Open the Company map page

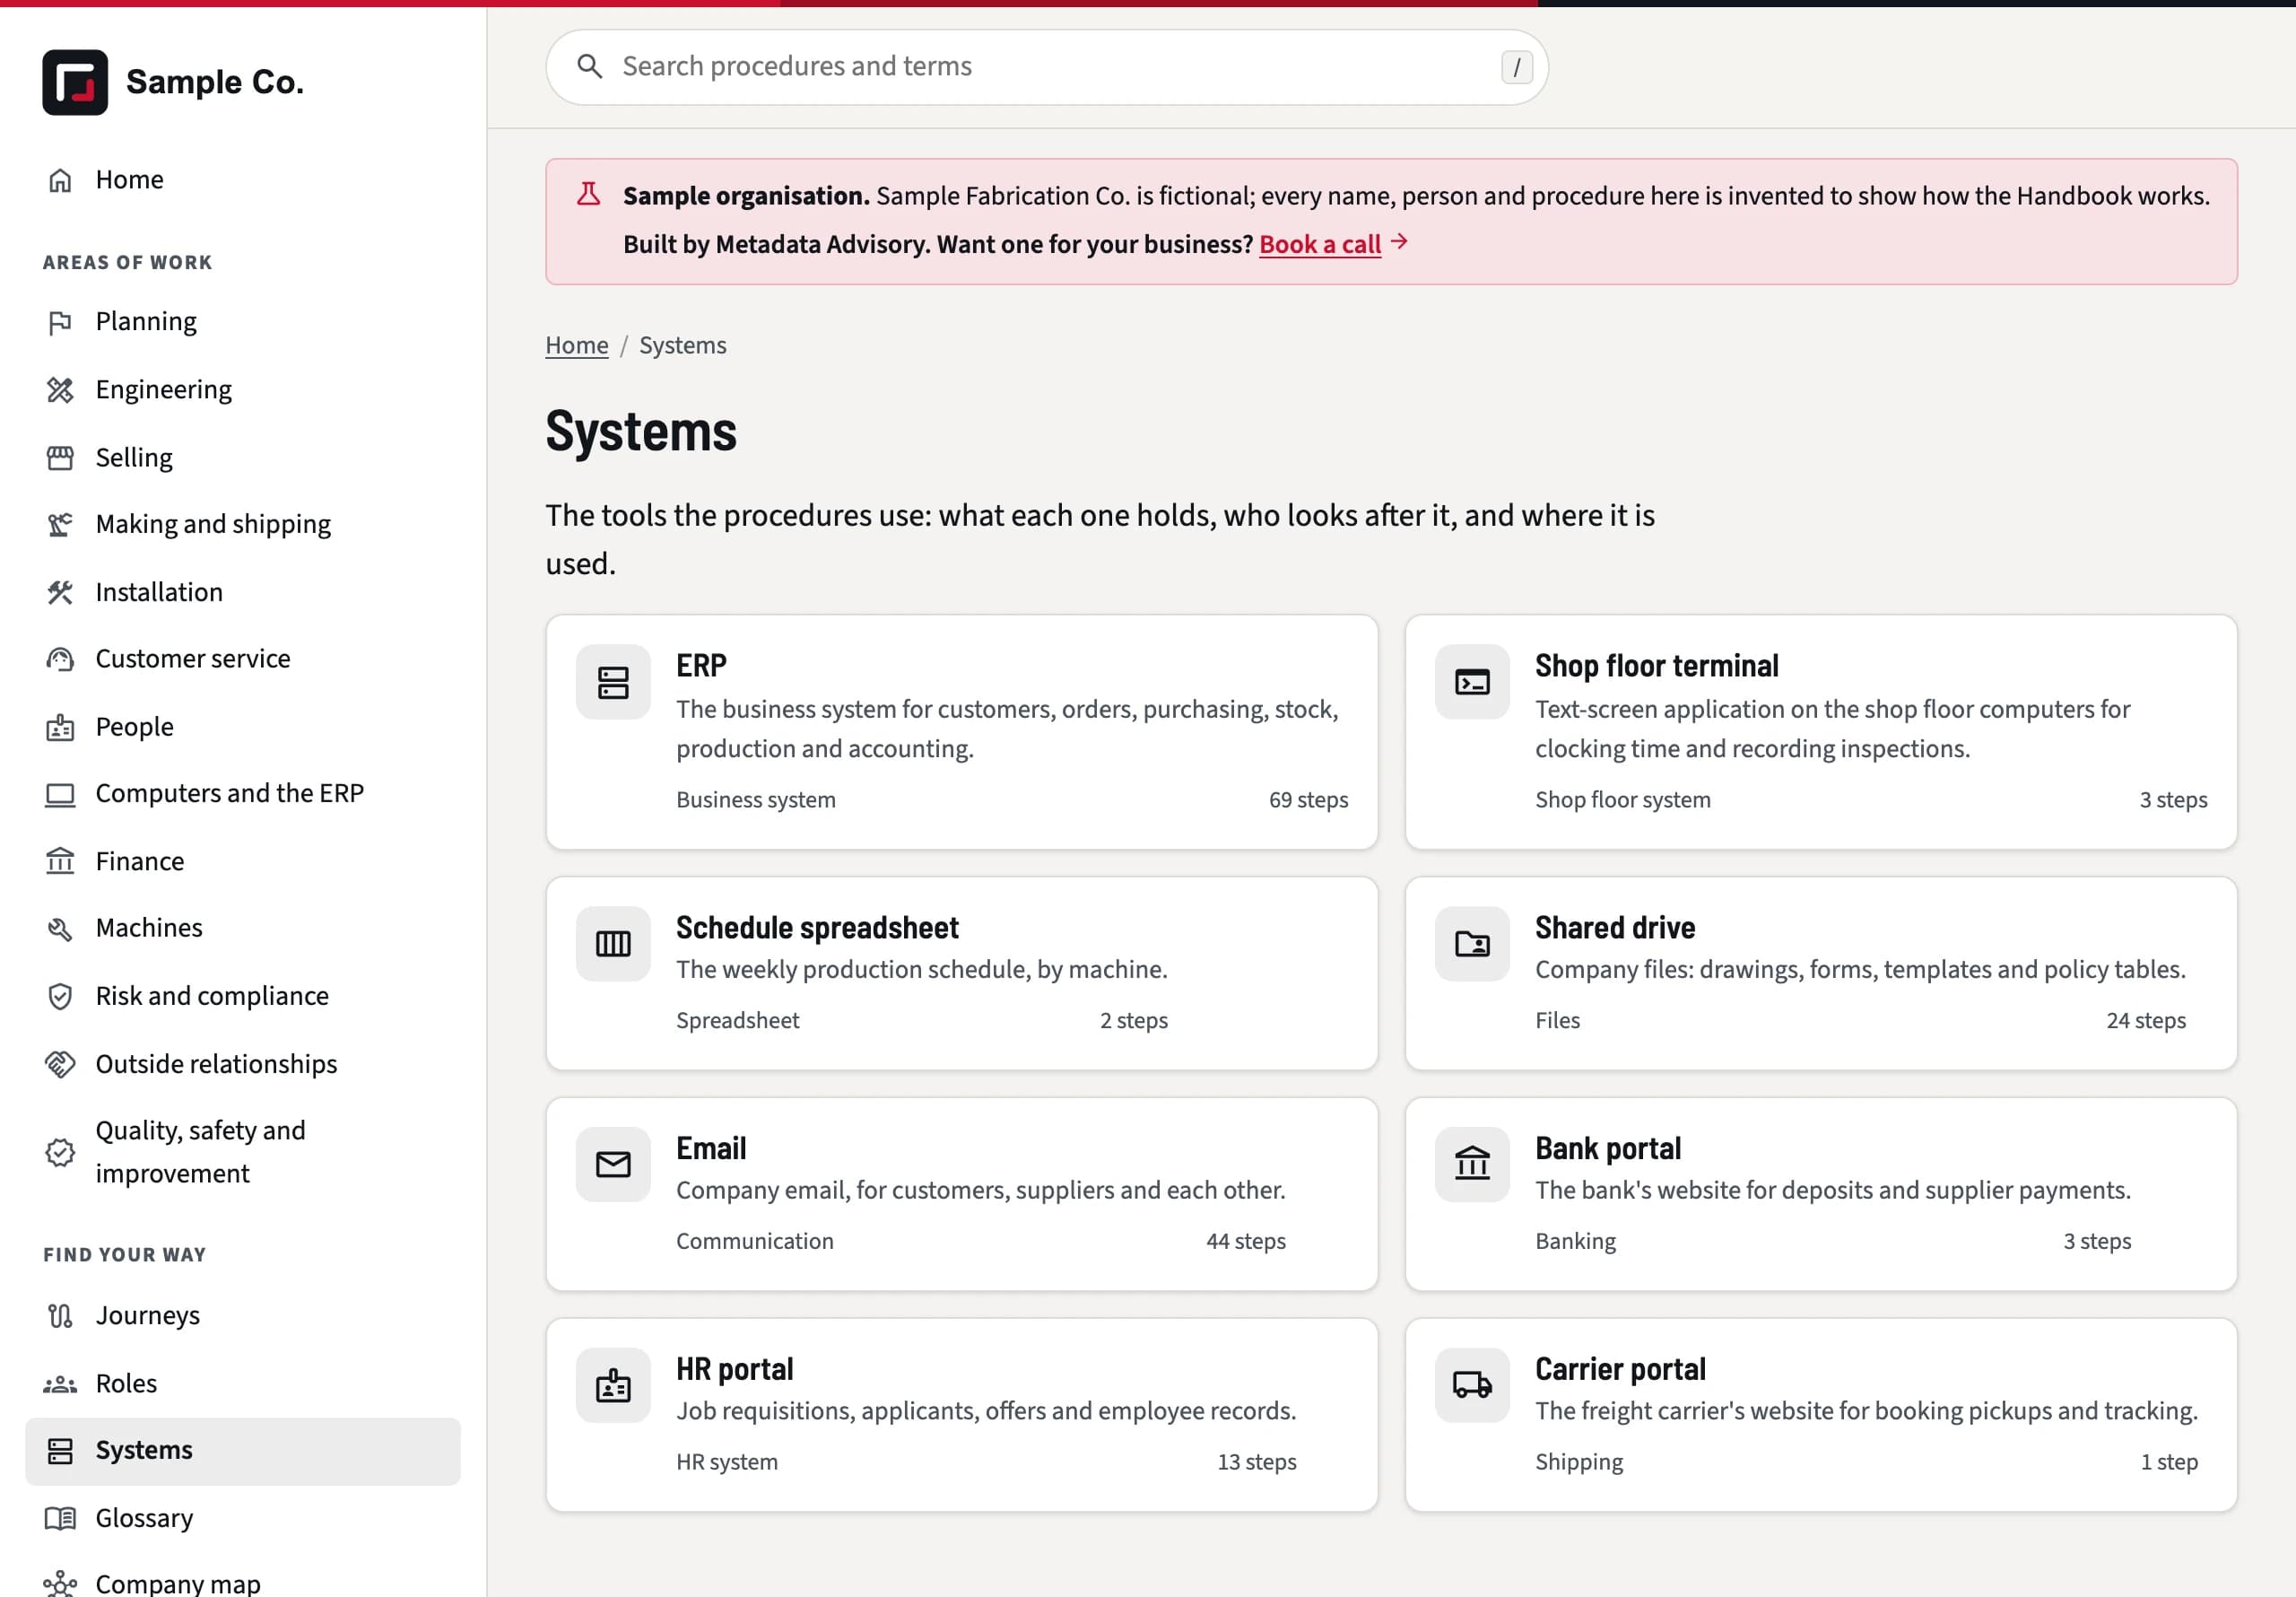pos(243,1583)
